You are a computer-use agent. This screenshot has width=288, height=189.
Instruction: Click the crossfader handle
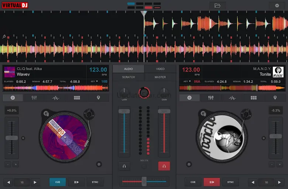144,182
